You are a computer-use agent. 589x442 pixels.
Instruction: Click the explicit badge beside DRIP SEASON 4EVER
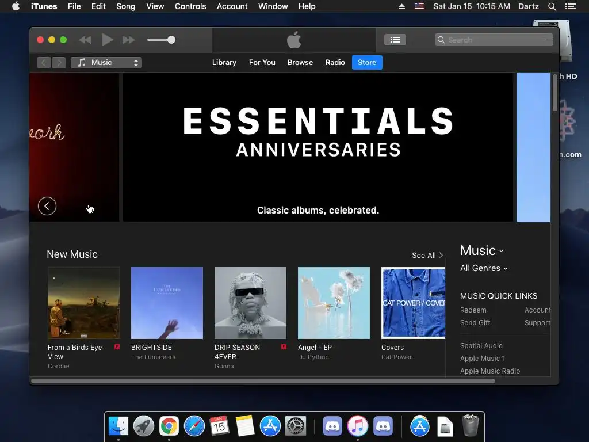[284, 347]
